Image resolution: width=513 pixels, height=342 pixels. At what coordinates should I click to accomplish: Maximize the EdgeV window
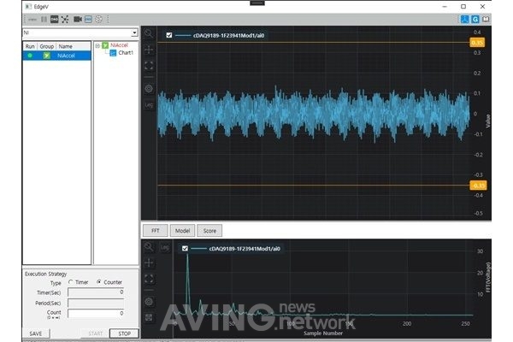pos(463,7)
